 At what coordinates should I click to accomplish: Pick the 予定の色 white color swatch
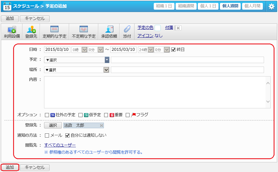(158, 28)
